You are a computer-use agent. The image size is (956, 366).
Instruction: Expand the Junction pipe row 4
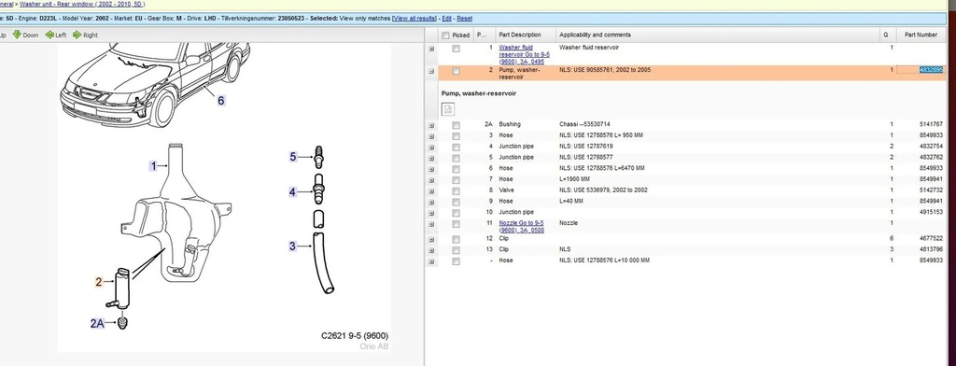pyautogui.click(x=431, y=147)
